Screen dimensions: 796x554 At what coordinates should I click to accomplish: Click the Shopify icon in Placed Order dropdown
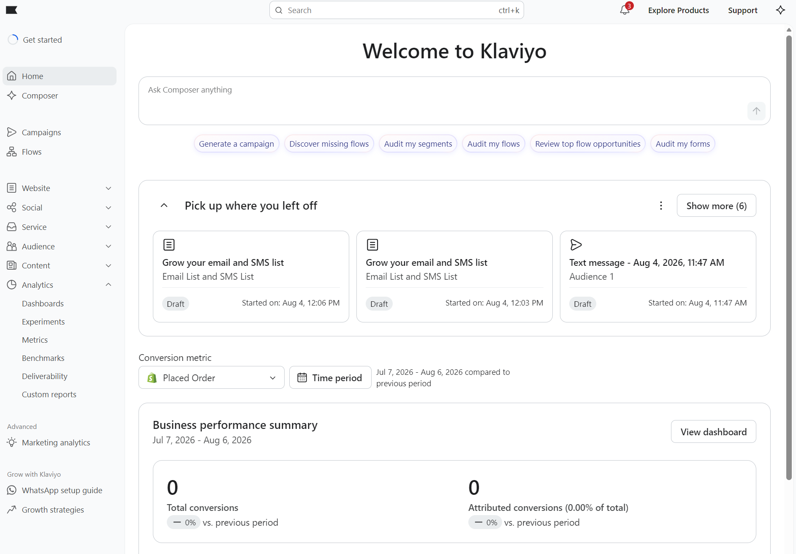pos(152,377)
